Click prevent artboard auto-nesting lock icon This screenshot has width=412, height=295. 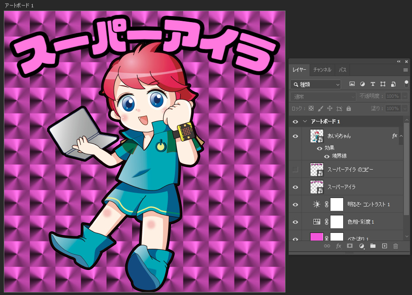pos(339,108)
